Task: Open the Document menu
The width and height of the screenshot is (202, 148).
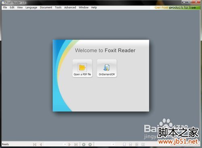Action: (46, 8)
